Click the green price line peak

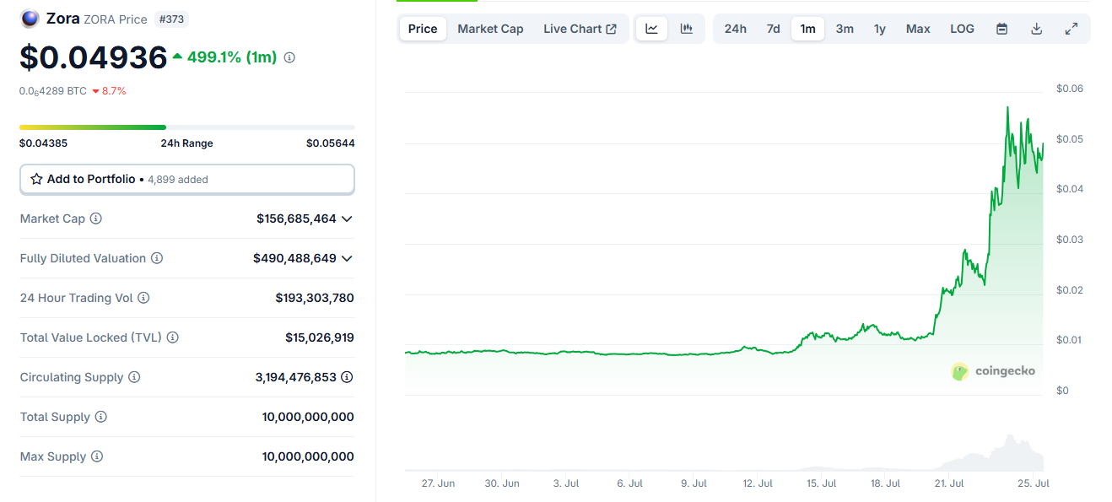(x=1007, y=108)
